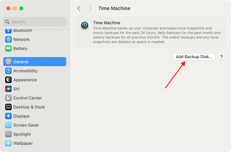
Task: Open the Wallpaper flower icon
Action: 8,143
